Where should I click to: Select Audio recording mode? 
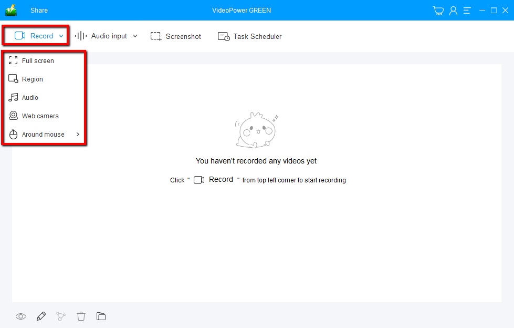[x=30, y=97]
